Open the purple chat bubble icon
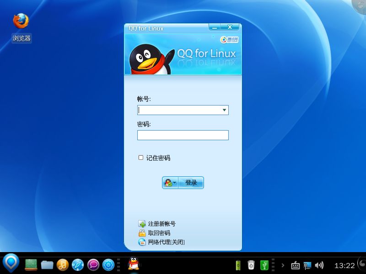The width and height of the screenshot is (366, 274). (x=93, y=265)
